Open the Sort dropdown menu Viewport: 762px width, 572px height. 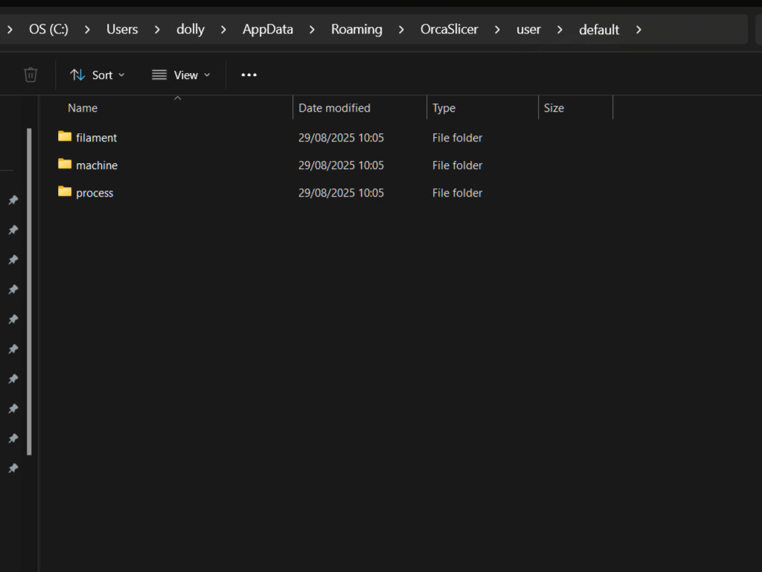[97, 75]
